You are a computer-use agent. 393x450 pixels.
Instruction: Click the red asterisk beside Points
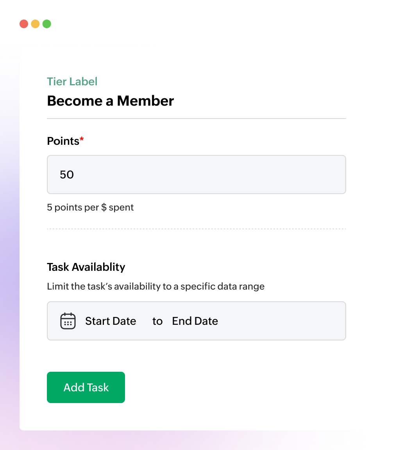point(82,138)
